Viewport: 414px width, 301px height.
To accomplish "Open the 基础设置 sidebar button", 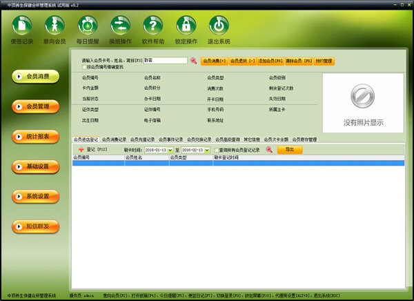I will pyautogui.click(x=35, y=166).
